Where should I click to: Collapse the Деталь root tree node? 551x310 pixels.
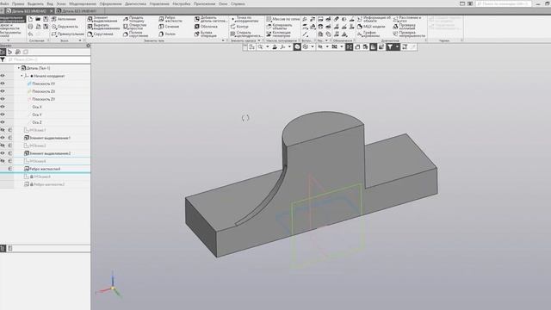(x=19, y=68)
